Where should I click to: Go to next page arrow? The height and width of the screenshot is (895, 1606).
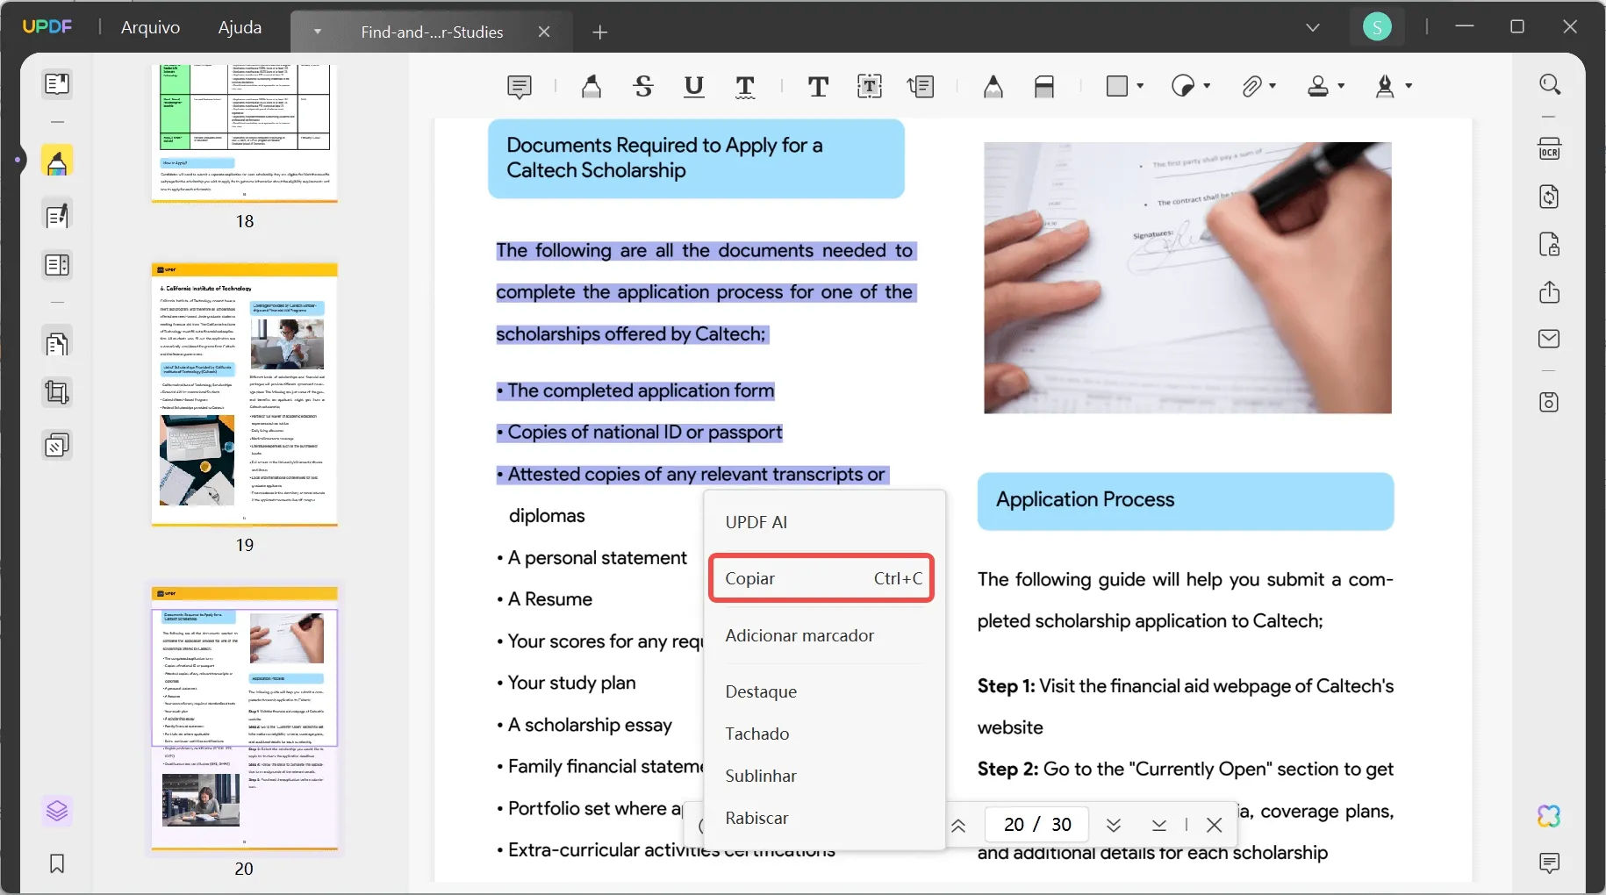click(x=1114, y=825)
